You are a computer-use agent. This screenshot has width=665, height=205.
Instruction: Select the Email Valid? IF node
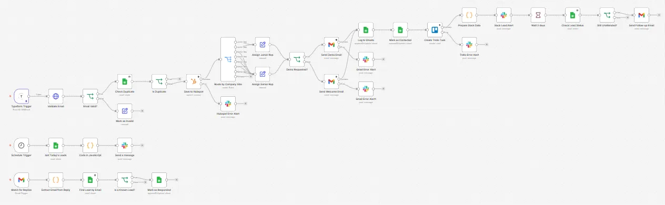pos(90,96)
